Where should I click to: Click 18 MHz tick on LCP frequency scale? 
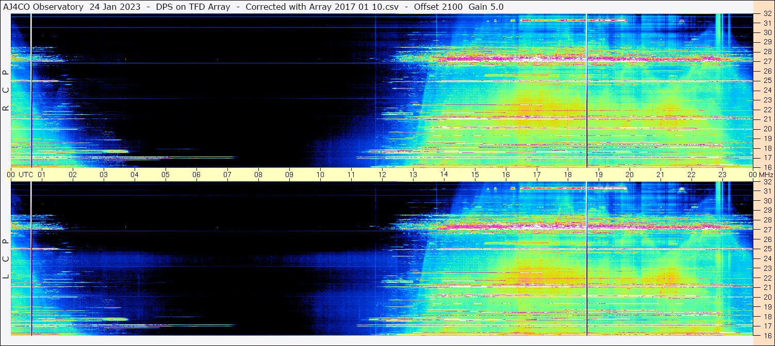point(767,316)
